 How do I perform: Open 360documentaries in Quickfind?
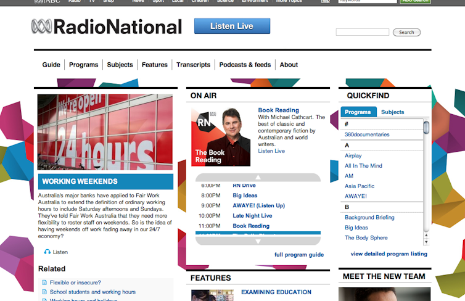[367, 134]
